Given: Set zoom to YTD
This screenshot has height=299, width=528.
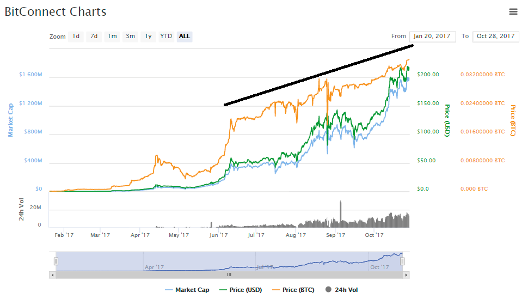Looking at the screenshot, I should 166,36.
